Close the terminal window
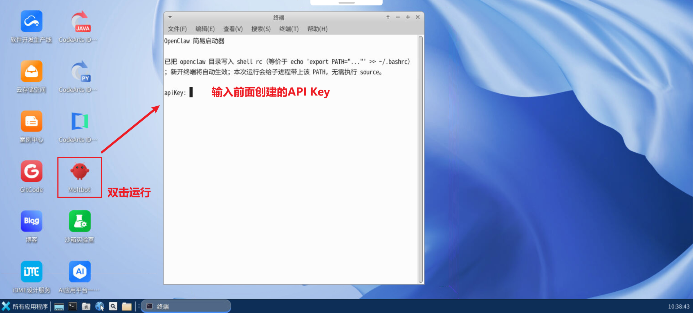 pos(418,17)
